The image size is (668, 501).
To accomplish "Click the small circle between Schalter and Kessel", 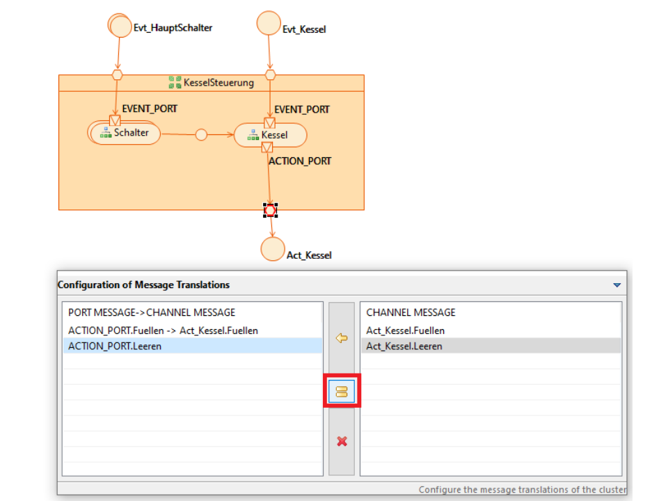I will point(201,135).
